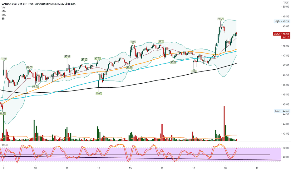291x171 pixels.
Task: Click the 47.33 peak marker
Action: pos(67,56)
